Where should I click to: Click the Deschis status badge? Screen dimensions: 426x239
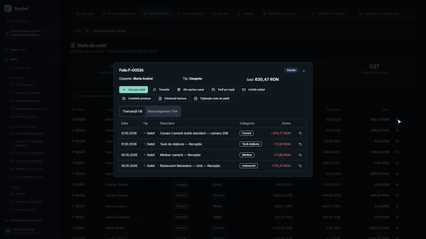(x=291, y=70)
